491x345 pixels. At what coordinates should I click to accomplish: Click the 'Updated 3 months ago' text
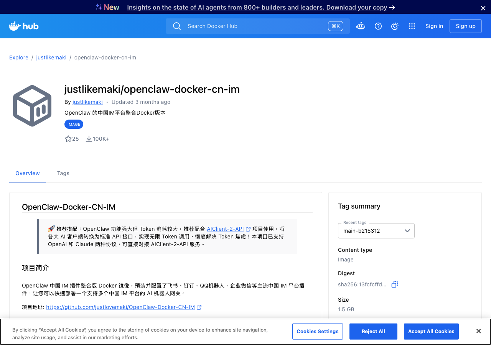coord(141,102)
